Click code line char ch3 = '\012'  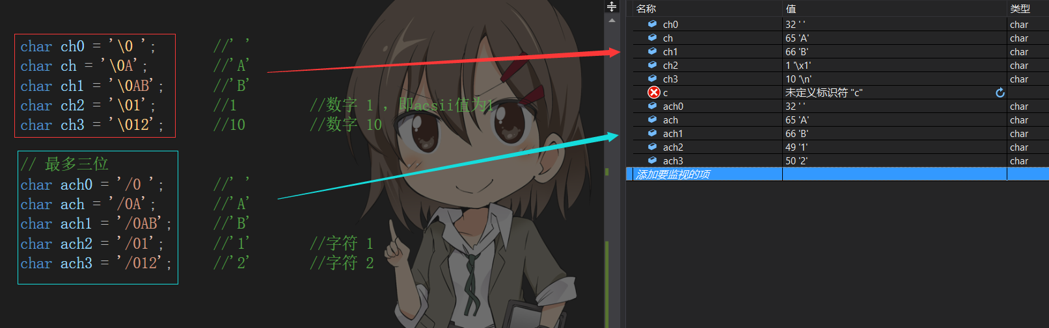92,125
